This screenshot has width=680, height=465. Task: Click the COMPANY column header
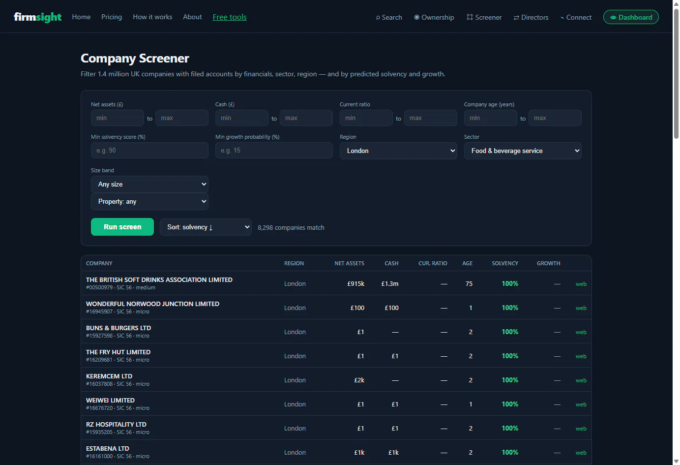(x=99, y=263)
